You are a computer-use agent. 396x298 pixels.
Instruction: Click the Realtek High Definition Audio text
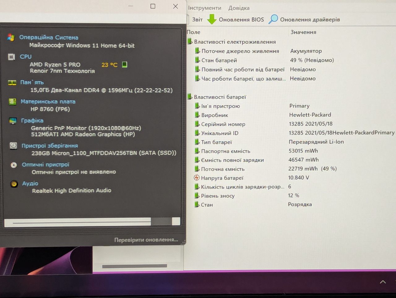click(71, 191)
